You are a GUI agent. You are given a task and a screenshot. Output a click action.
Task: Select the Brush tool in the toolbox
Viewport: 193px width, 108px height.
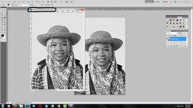[5, 18]
